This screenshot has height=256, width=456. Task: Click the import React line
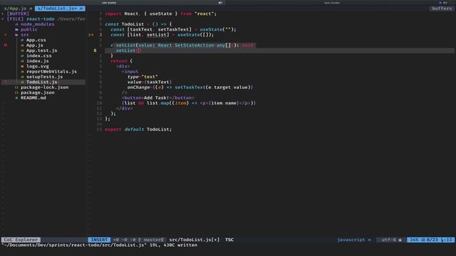click(x=161, y=14)
